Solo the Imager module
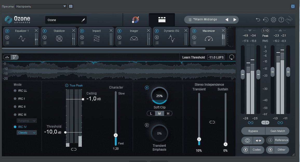 coord(119,37)
